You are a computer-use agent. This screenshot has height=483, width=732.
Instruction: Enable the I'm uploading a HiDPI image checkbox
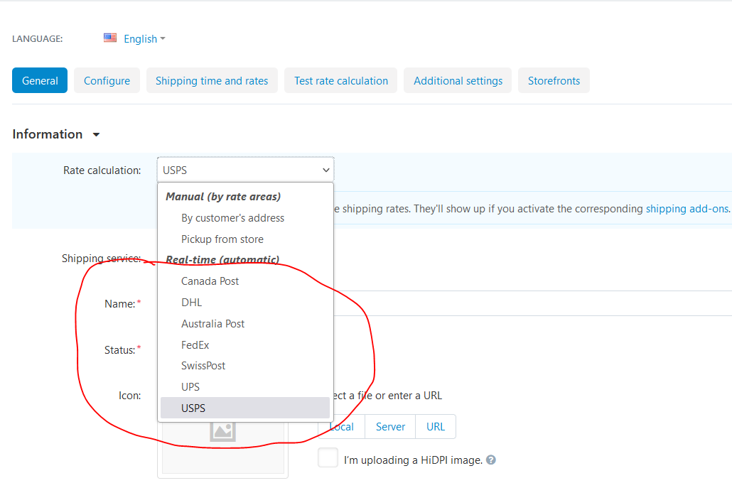pyautogui.click(x=328, y=457)
